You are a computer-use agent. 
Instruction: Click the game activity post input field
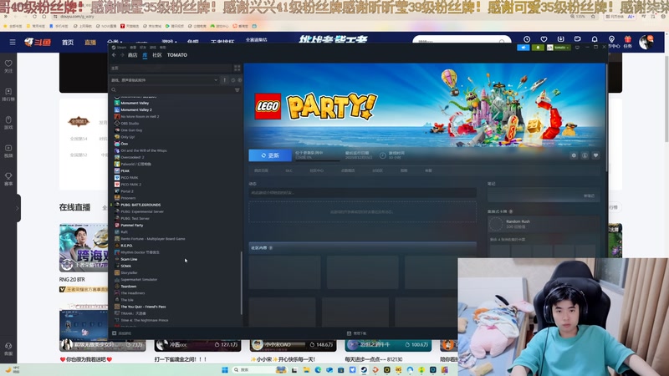tap(362, 193)
